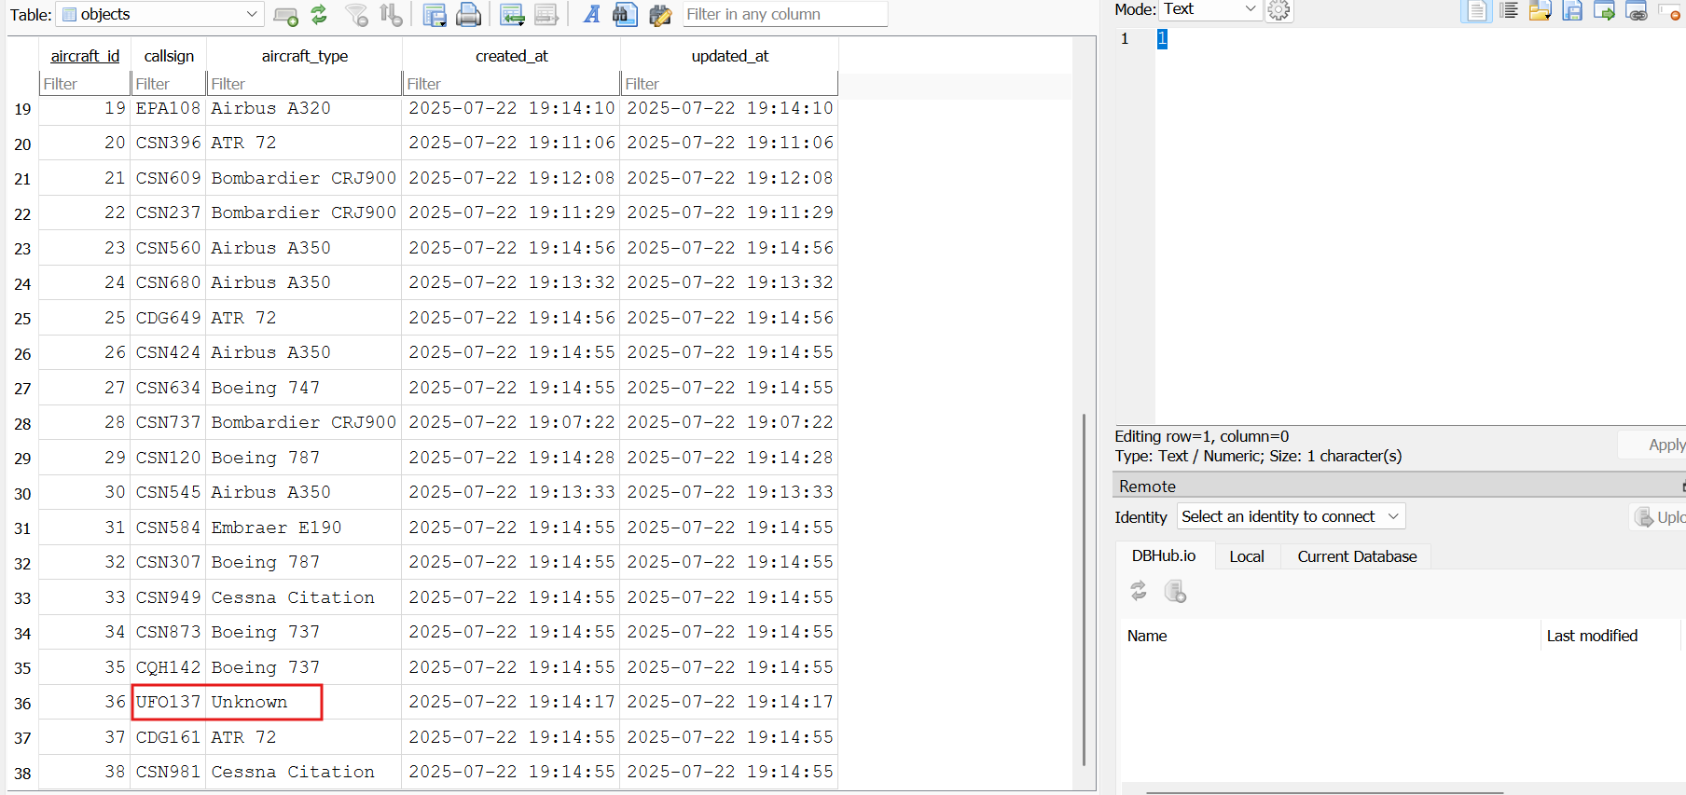
Task: Focus the filter box under aircraft_type
Action: tap(305, 84)
